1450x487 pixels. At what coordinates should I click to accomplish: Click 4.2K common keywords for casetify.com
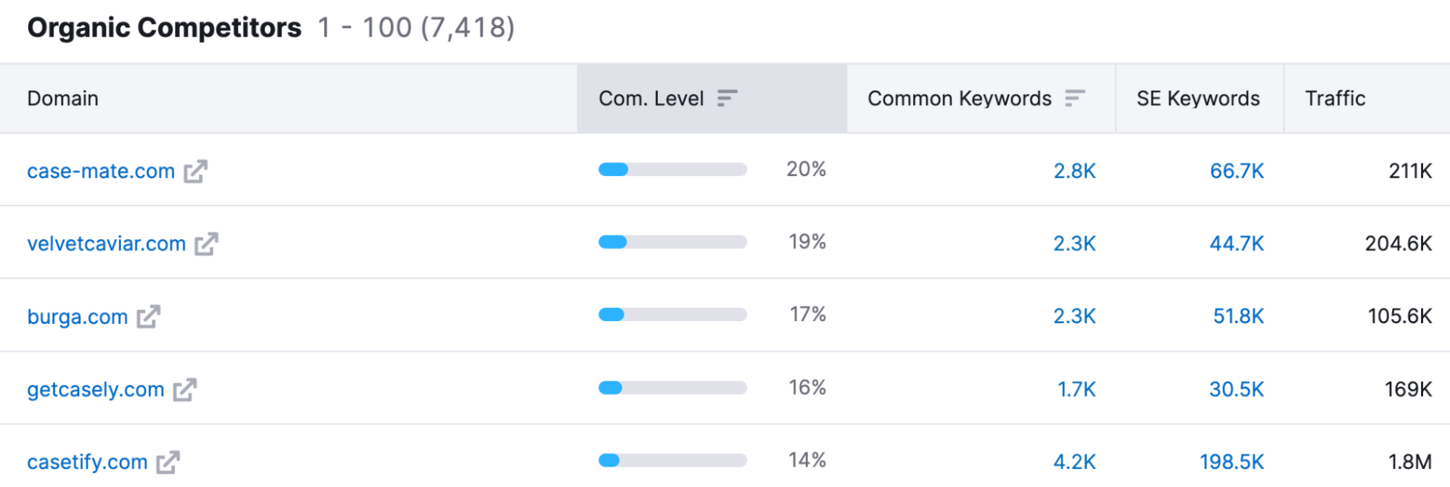pos(1074,462)
